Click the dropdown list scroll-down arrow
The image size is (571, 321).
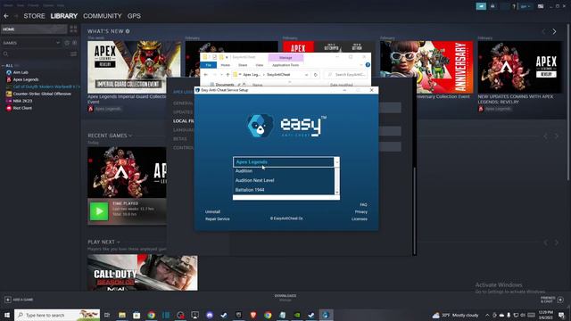tap(337, 193)
